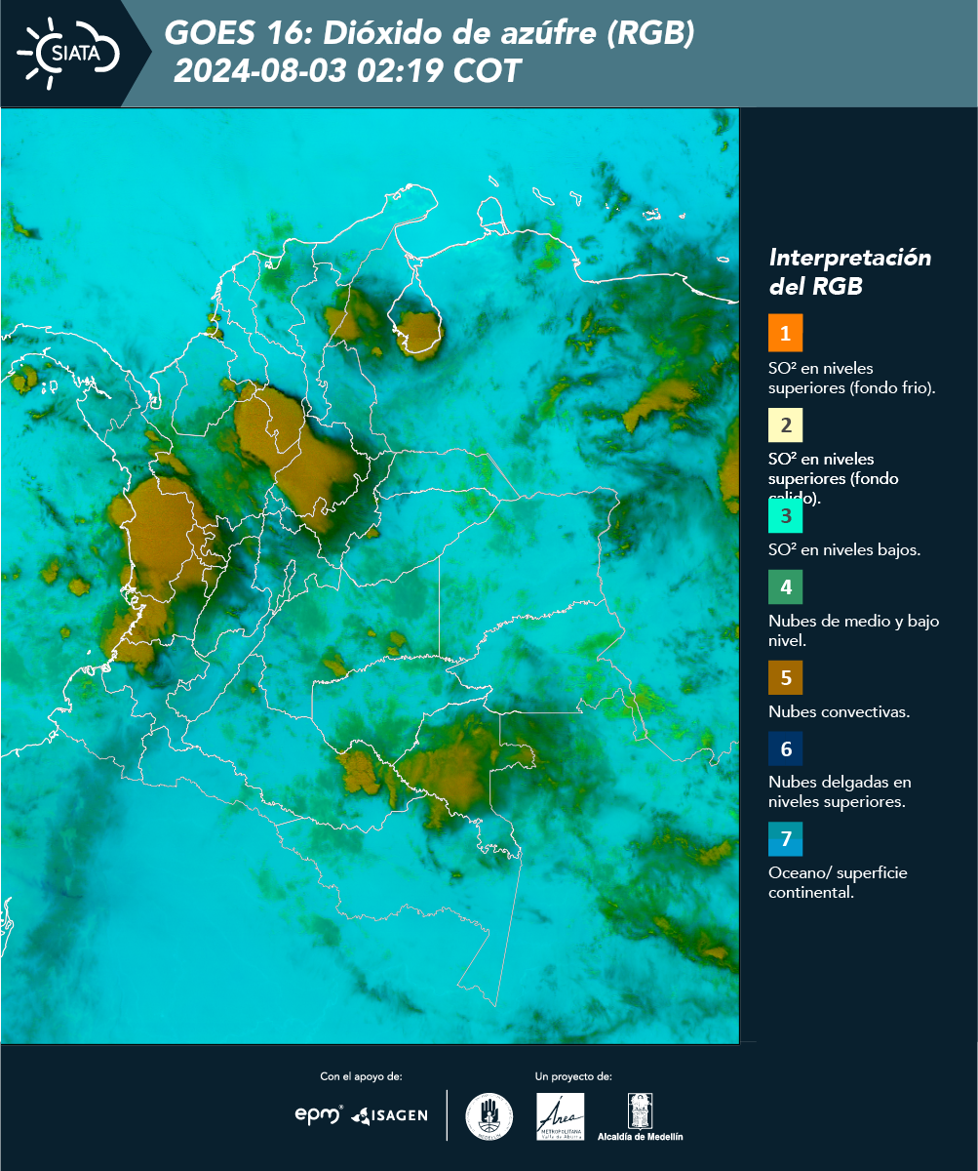Click the text 'Un proyecto de:'

tap(573, 1076)
